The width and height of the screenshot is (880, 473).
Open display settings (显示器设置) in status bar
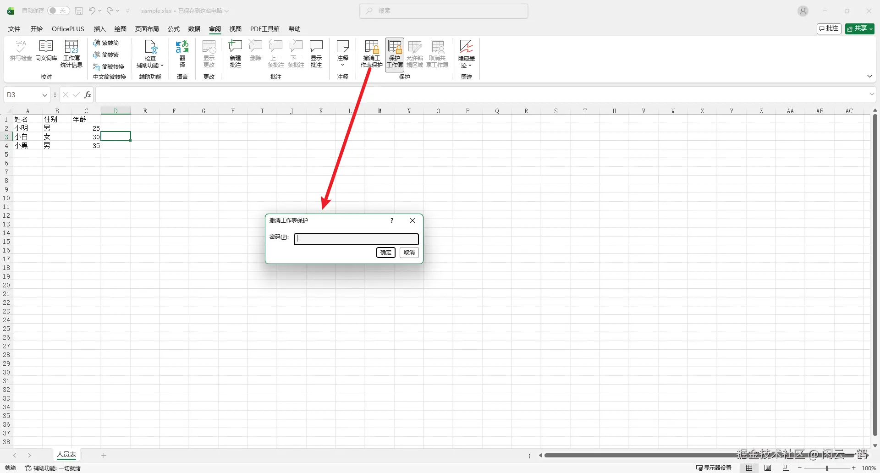pyautogui.click(x=714, y=468)
